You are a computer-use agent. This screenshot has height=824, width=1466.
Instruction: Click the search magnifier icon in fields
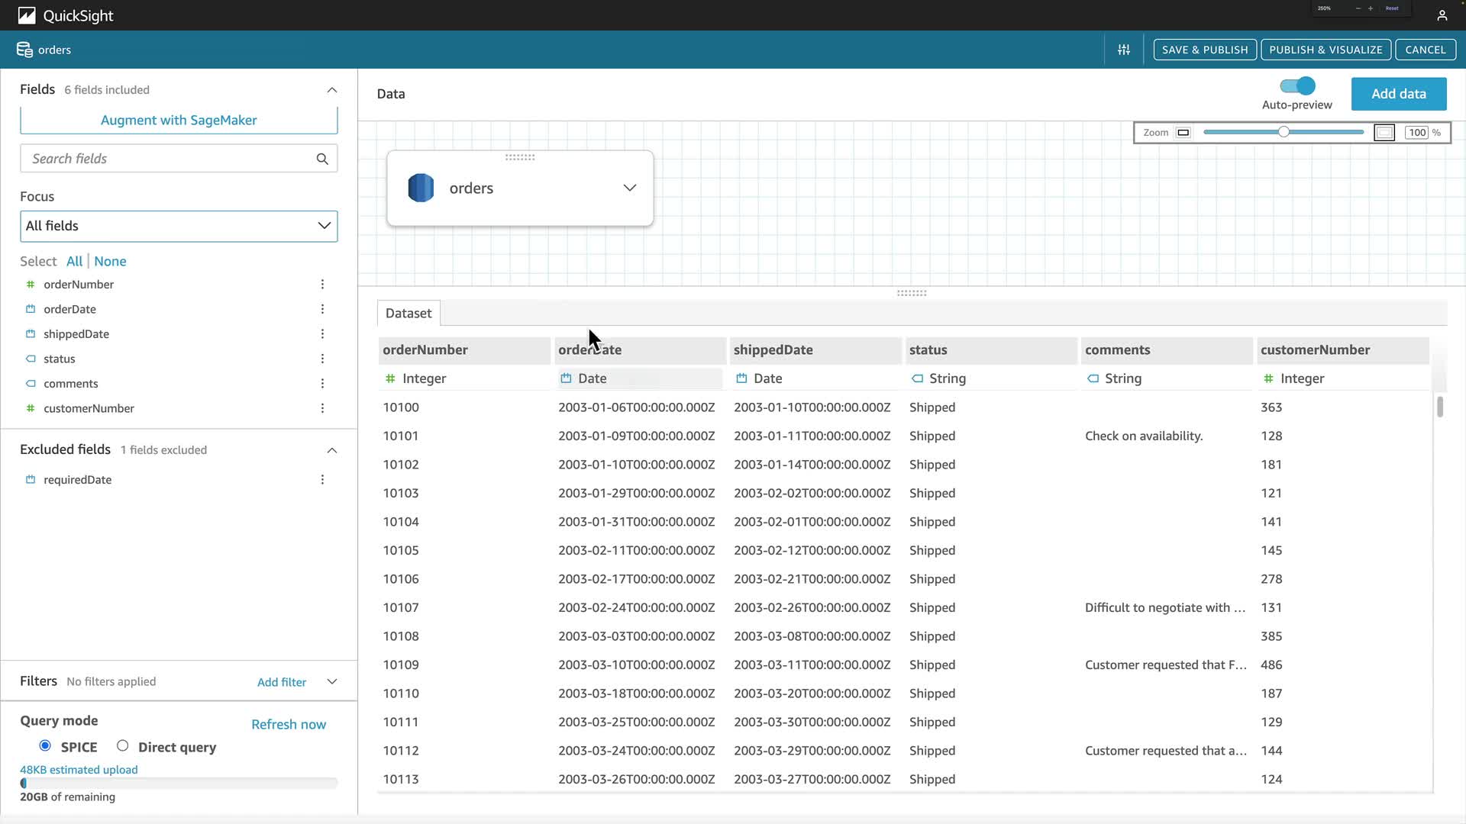tap(322, 159)
